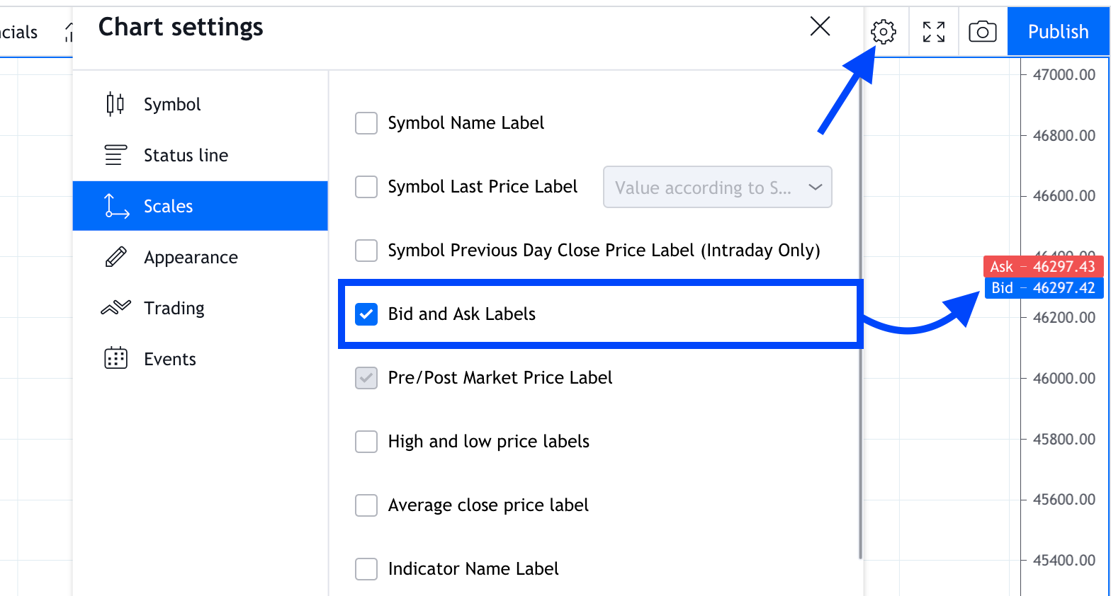Close the Chart settings dialog
This screenshot has width=1111, height=596.
(820, 27)
